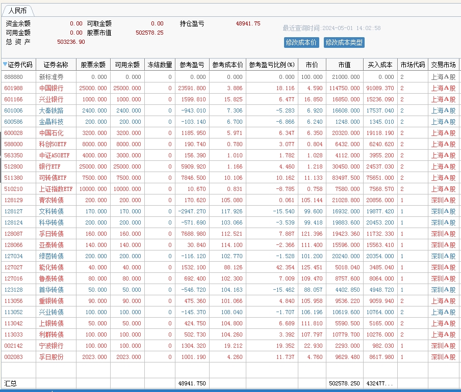Select the 中证A50ETF row name
This screenshot has height=392, width=461.
pos(55,155)
